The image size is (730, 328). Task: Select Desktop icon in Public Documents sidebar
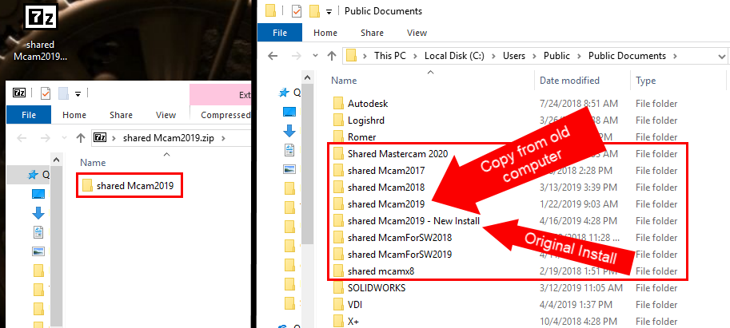pos(289,112)
